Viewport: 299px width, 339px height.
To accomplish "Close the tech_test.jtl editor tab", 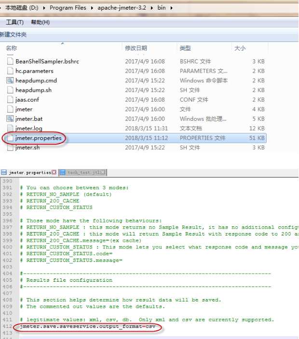I will 103,172.
